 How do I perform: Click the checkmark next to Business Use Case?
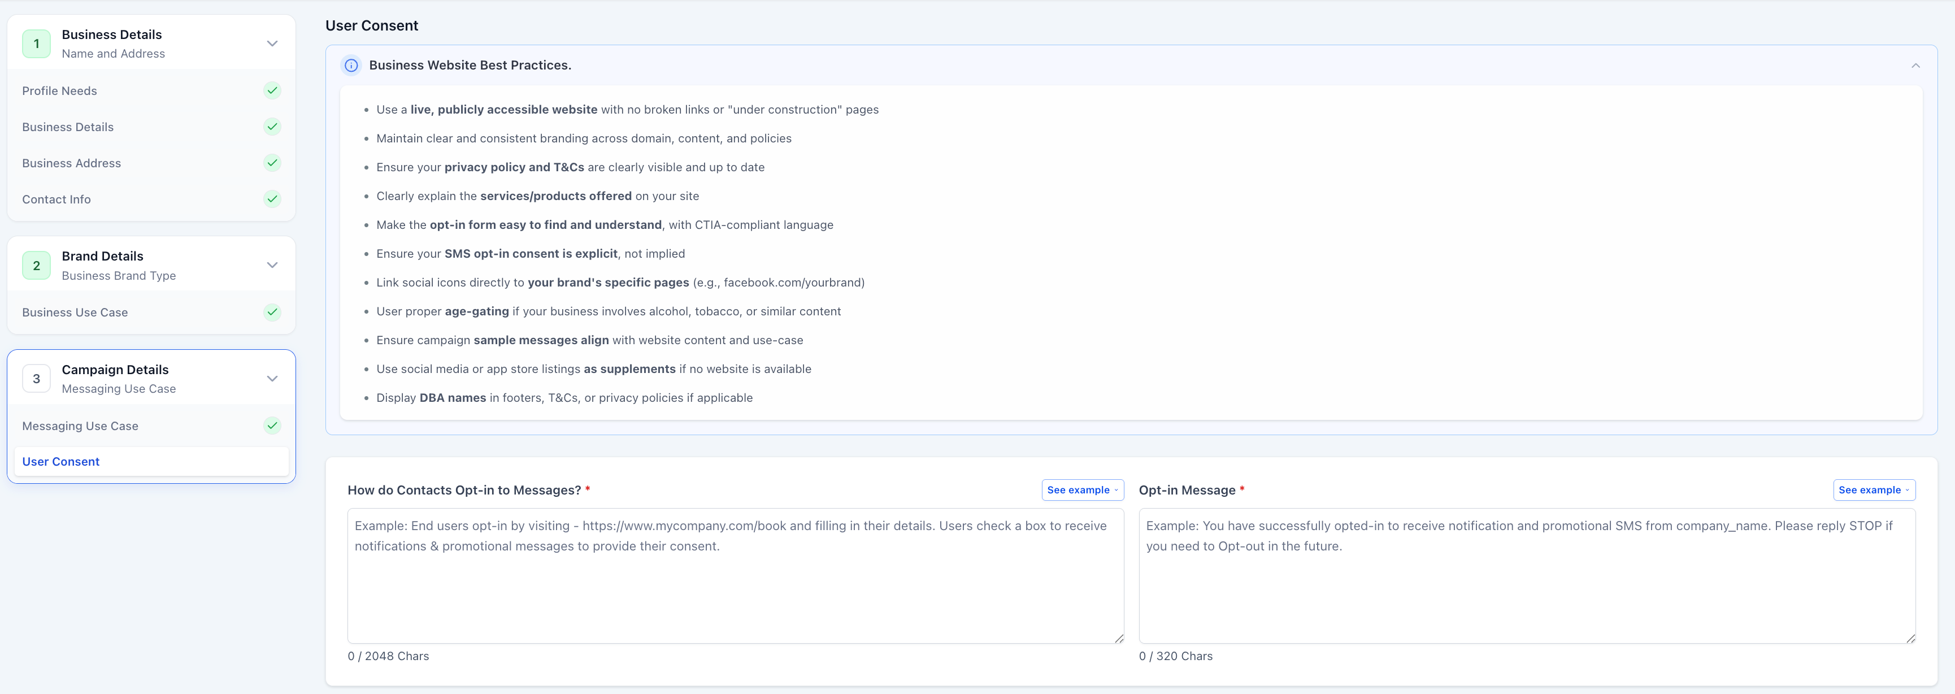tap(272, 312)
